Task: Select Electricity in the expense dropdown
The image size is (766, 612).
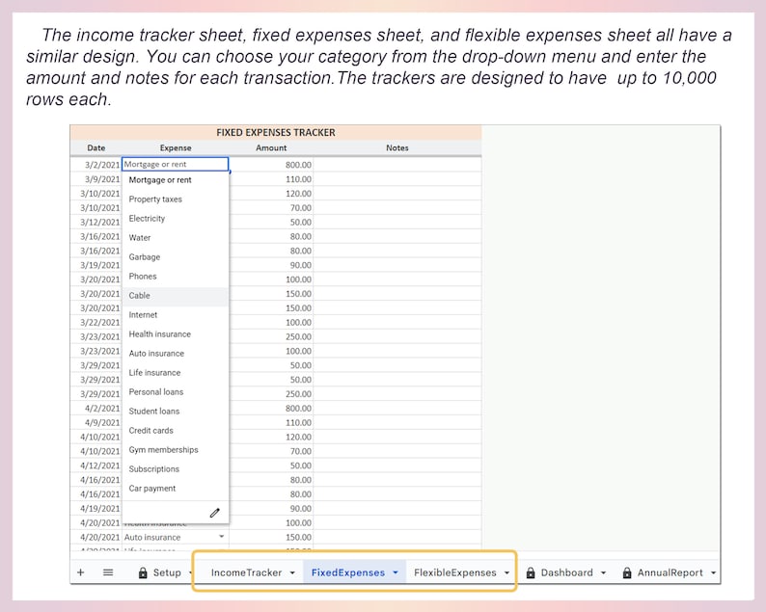Action: [x=176, y=219]
